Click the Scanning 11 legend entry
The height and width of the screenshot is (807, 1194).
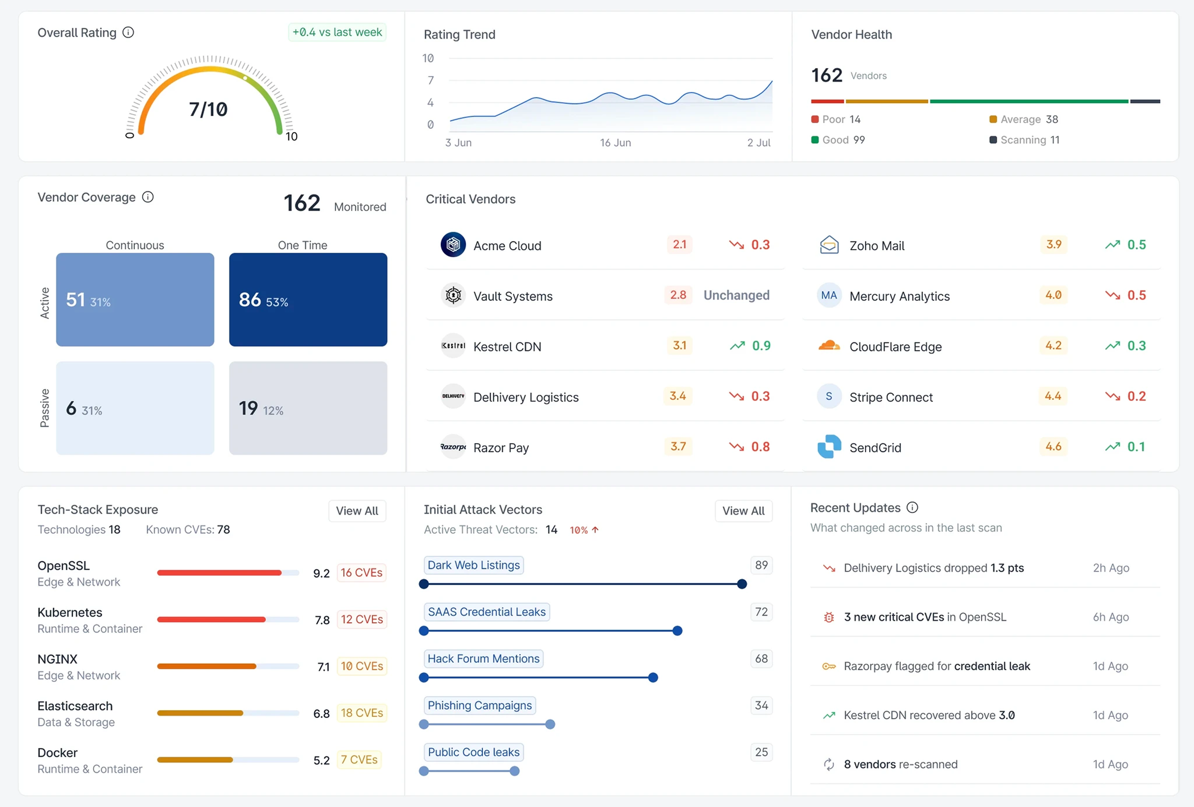pos(1024,140)
